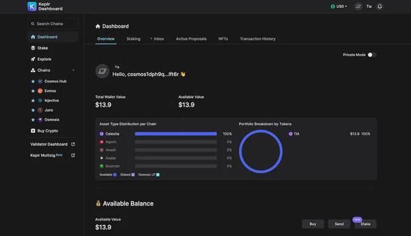Open the notifications bell icon
Image resolution: width=411 pixels, height=236 pixels.
pyautogui.click(x=379, y=6)
